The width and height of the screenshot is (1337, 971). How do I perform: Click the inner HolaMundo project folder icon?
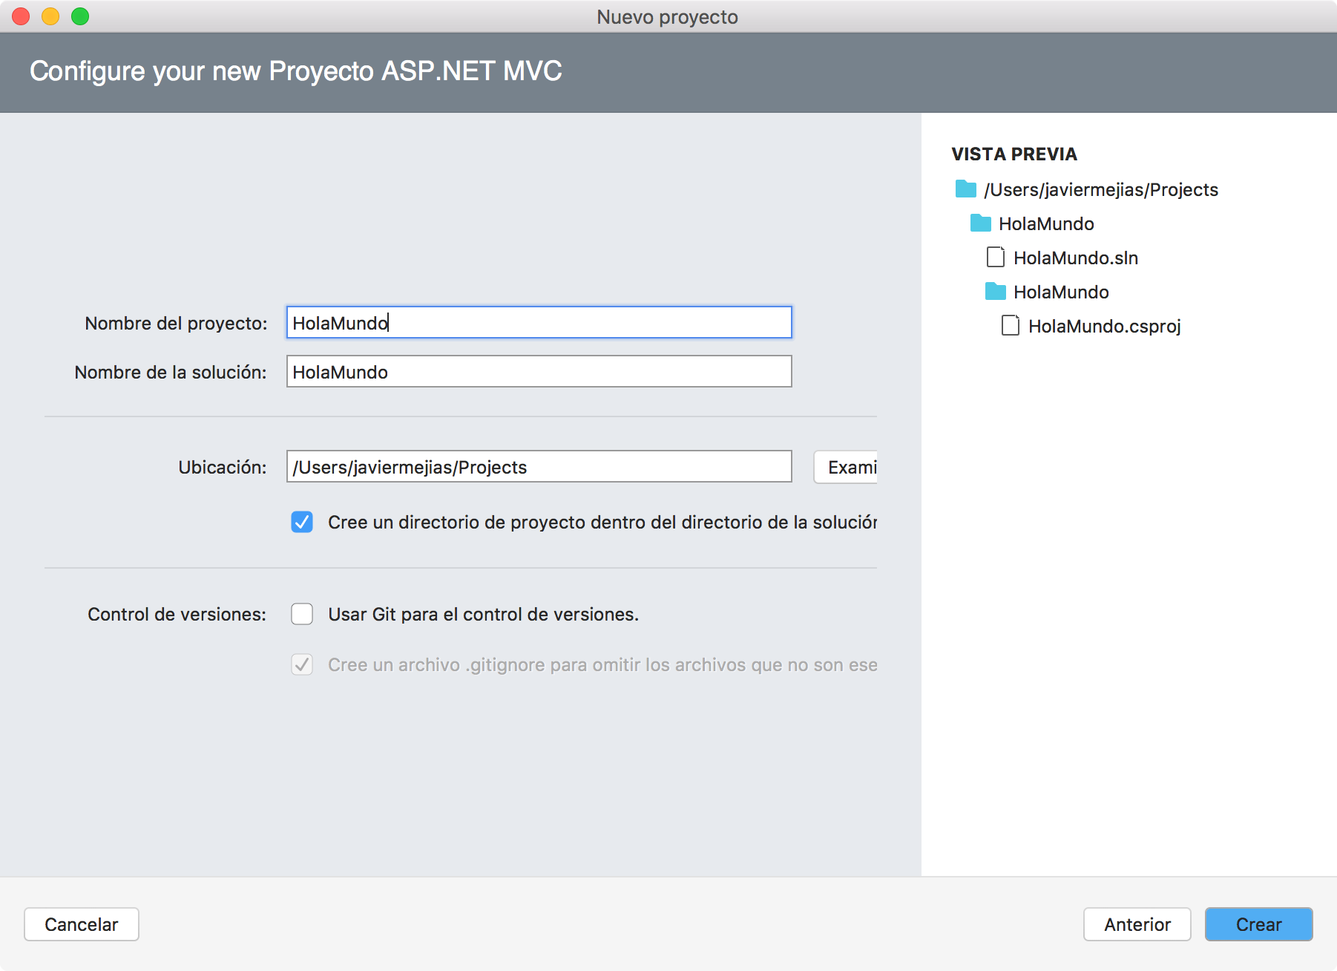tap(995, 292)
